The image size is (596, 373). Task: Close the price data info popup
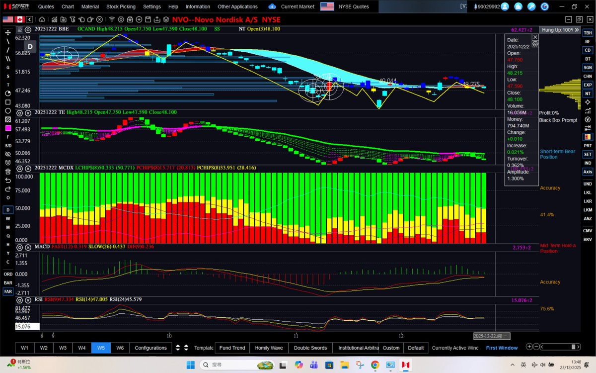click(x=535, y=37)
